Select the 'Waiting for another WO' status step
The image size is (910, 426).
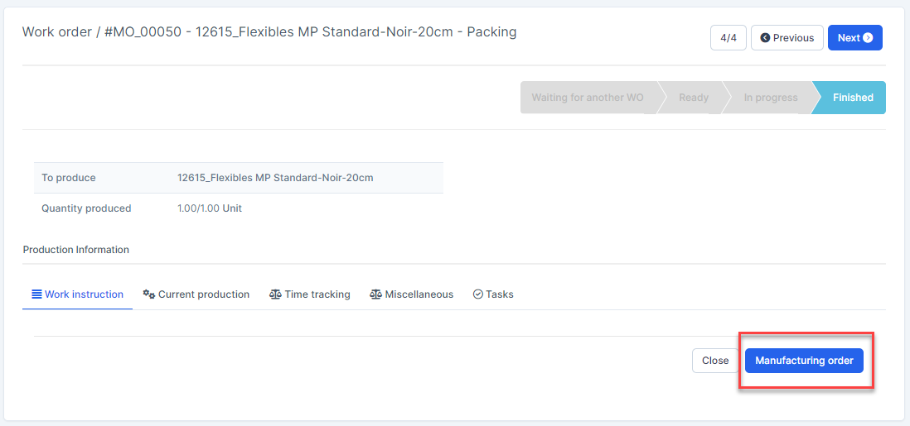point(588,98)
